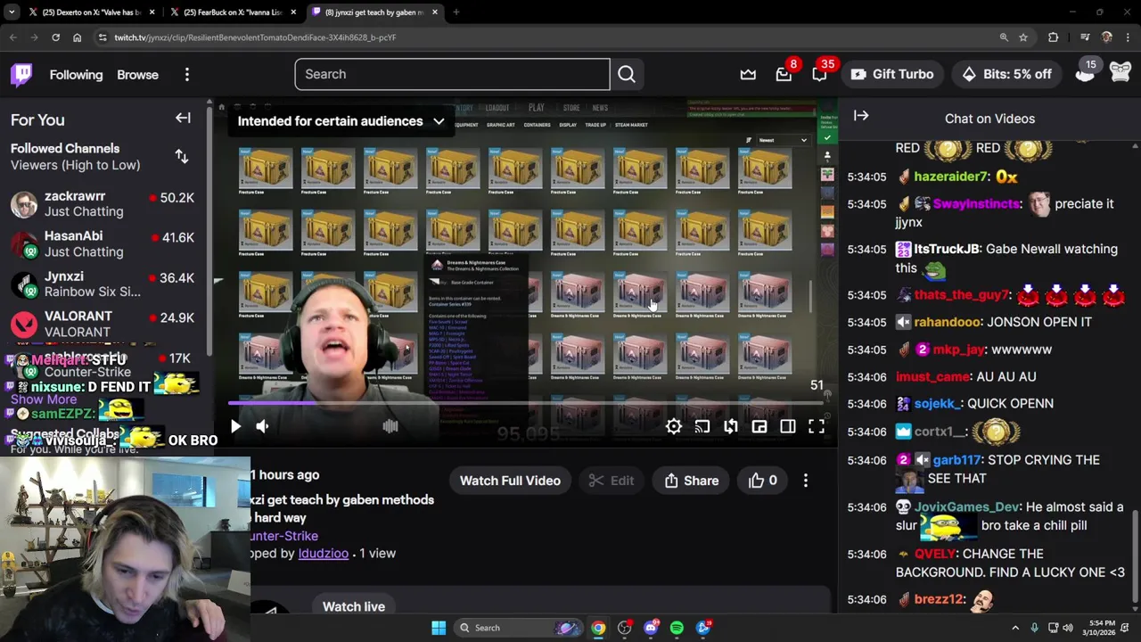Click hazeraider7 username in chat
The width and height of the screenshot is (1141, 642).
(951, 177)
